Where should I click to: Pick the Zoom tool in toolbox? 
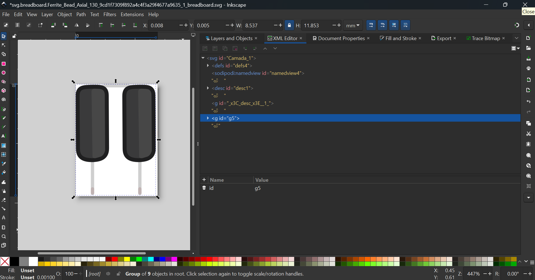(4, 237)
